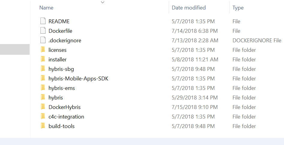Click the DockerHybris folder icon
The image size is (284, 145).
pos(43,107)
